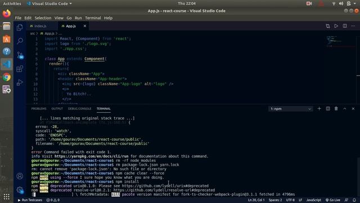Image resolution: width=360 pixels, height=203 pixels.
Task: Open the Source Control view
Action: coord(20,55)
